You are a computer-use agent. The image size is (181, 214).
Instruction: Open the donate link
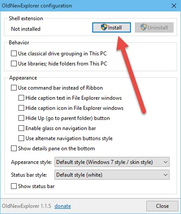63,206
